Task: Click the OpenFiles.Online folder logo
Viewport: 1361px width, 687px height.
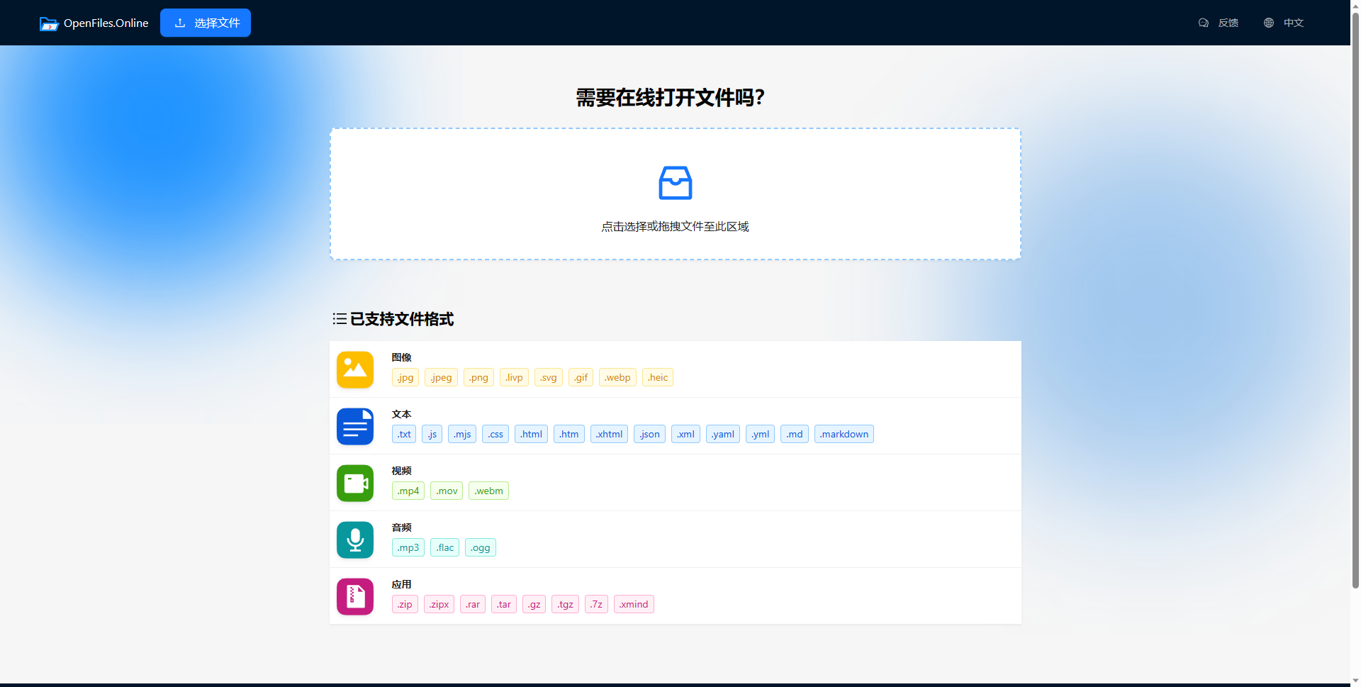Action: click(x=48, y=23)
